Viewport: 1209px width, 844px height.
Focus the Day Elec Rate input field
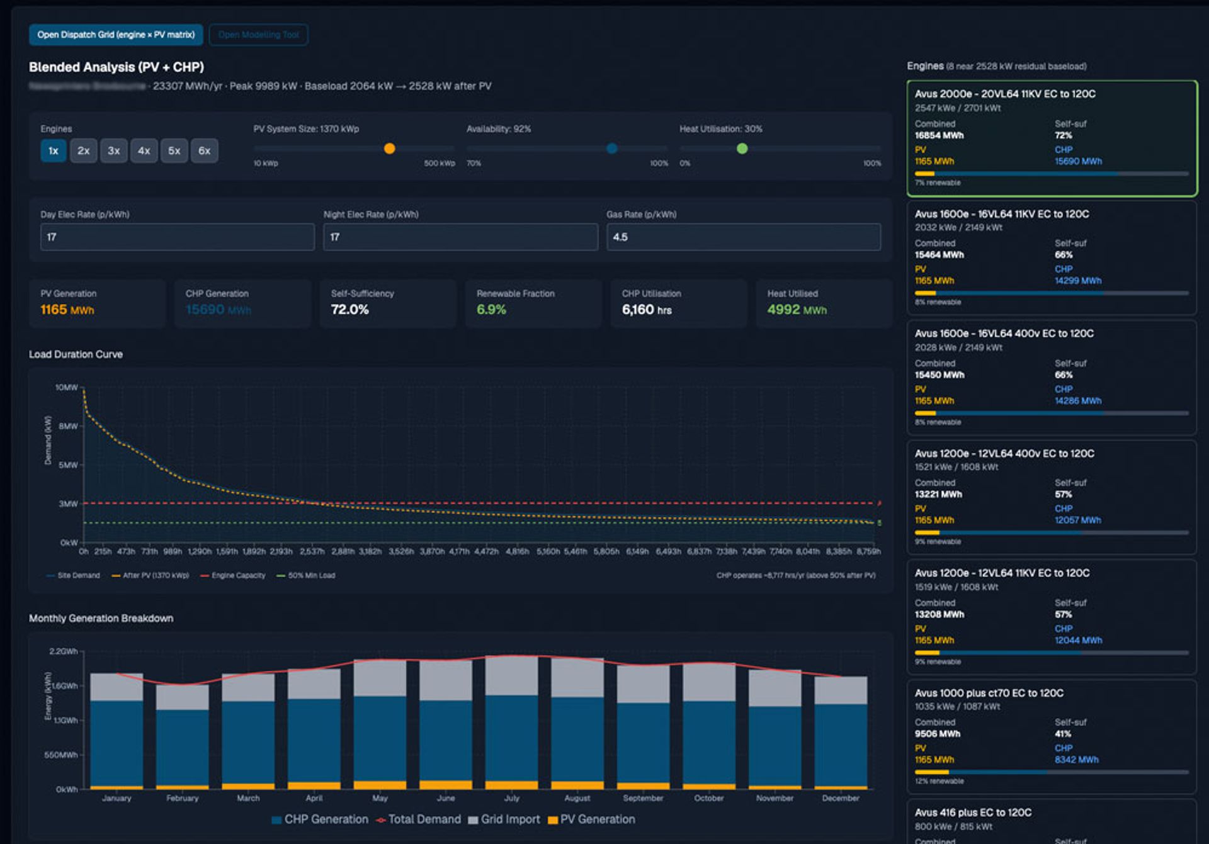[178, 237]
